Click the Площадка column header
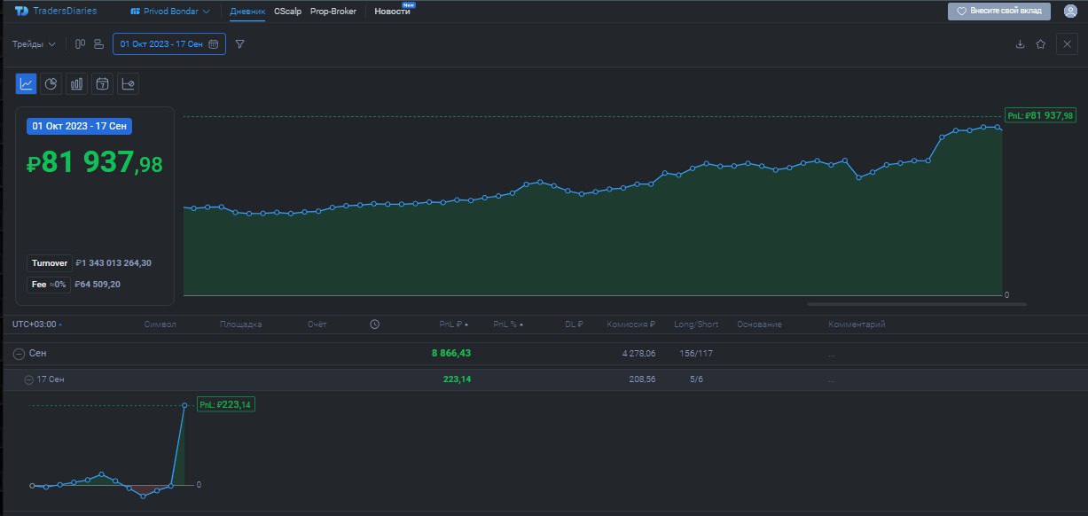The width and height of the screenshot is (1088, 516). 241,324
